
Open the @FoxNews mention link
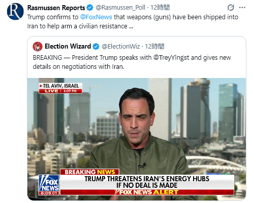point(96,17)
